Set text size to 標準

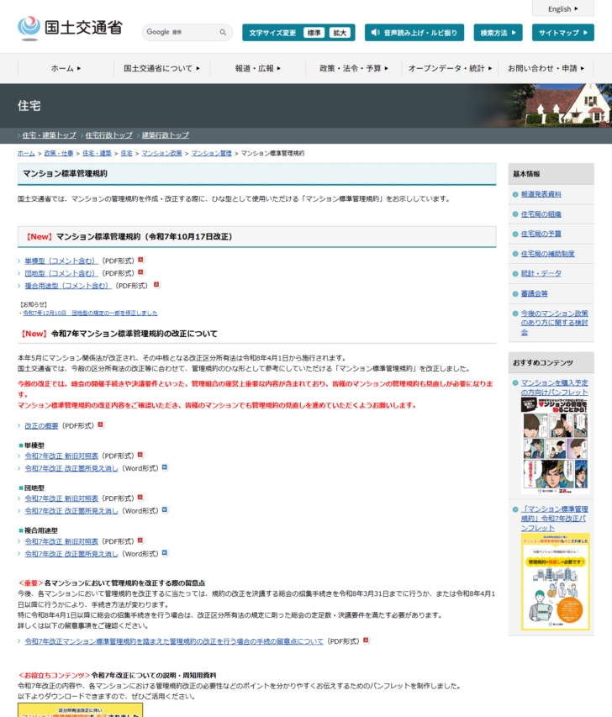click(314, 33)
